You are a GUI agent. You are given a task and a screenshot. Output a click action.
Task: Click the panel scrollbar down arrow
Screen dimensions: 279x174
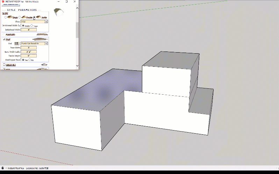pos(77,65)
